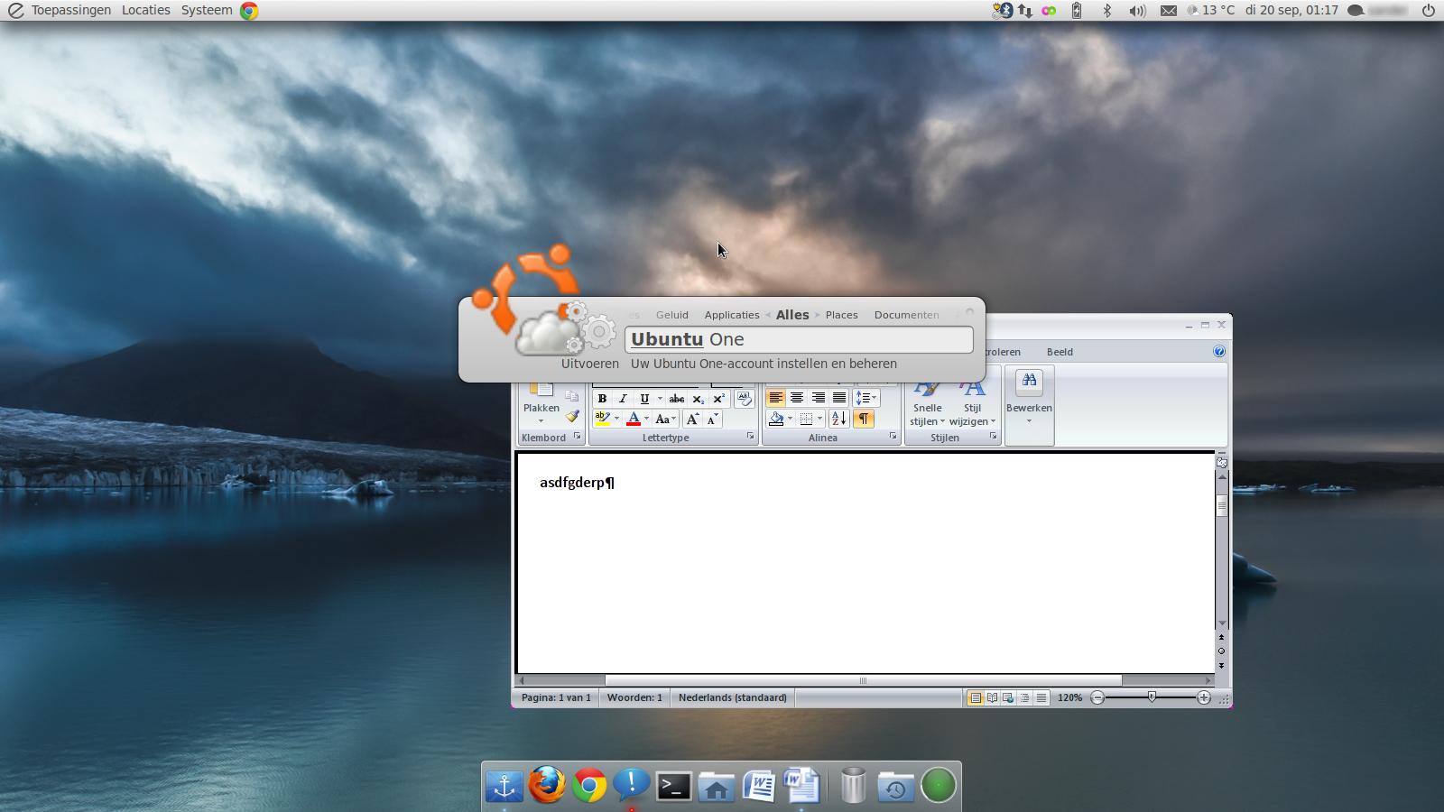The width and height of the screenshot is (1444, 812).
Task: Apply strikethrough (abc) formatting
Action: coord(677,399)
